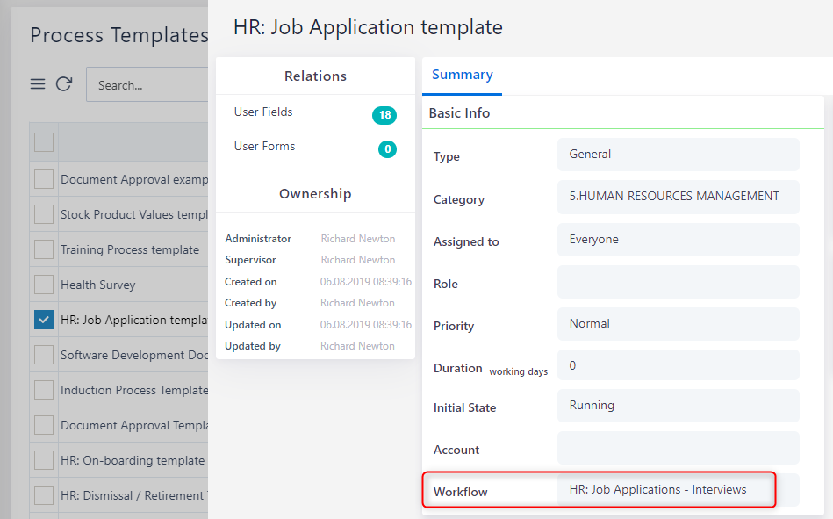Viewport: 833px width, 519px height.
Task: Select the HR: Dismissal / Retirement row text
Action: coord(134,495)
